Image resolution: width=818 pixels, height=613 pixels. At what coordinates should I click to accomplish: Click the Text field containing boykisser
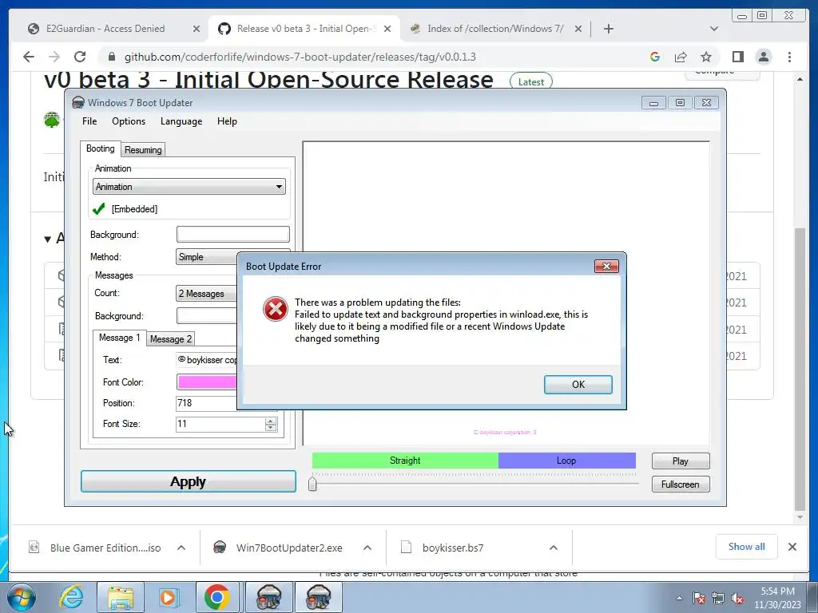click(207, 360)
